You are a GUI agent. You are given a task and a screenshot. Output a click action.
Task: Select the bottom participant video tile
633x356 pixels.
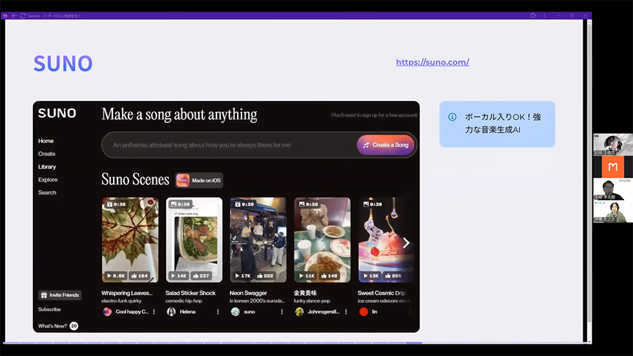613,211
